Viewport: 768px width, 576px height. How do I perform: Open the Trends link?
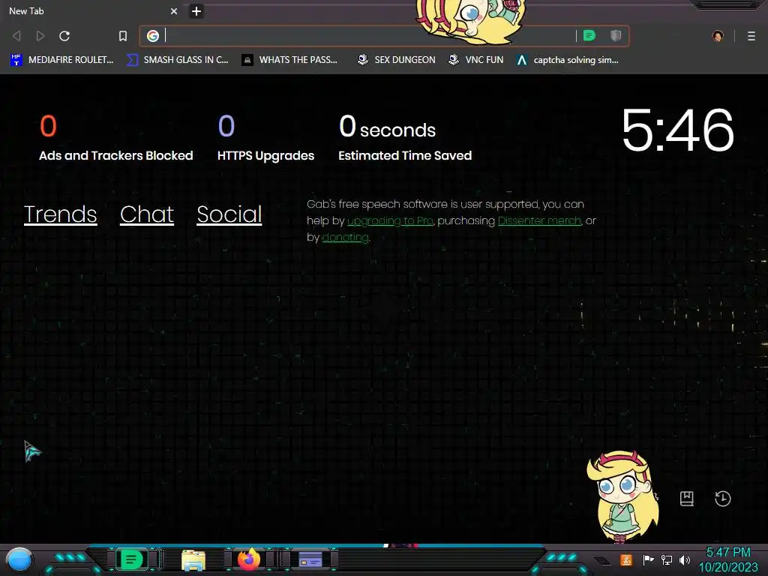click(x=60, y=214)
